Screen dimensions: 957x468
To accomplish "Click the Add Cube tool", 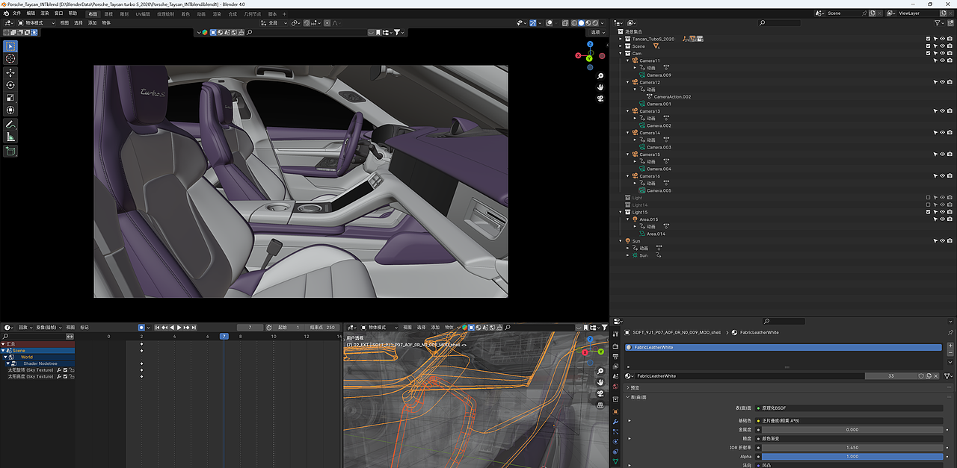I will (10, 152).
